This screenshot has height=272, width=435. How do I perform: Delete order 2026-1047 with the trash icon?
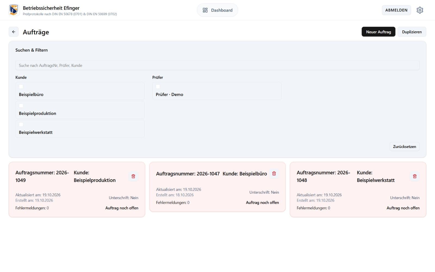coord(274,174)
